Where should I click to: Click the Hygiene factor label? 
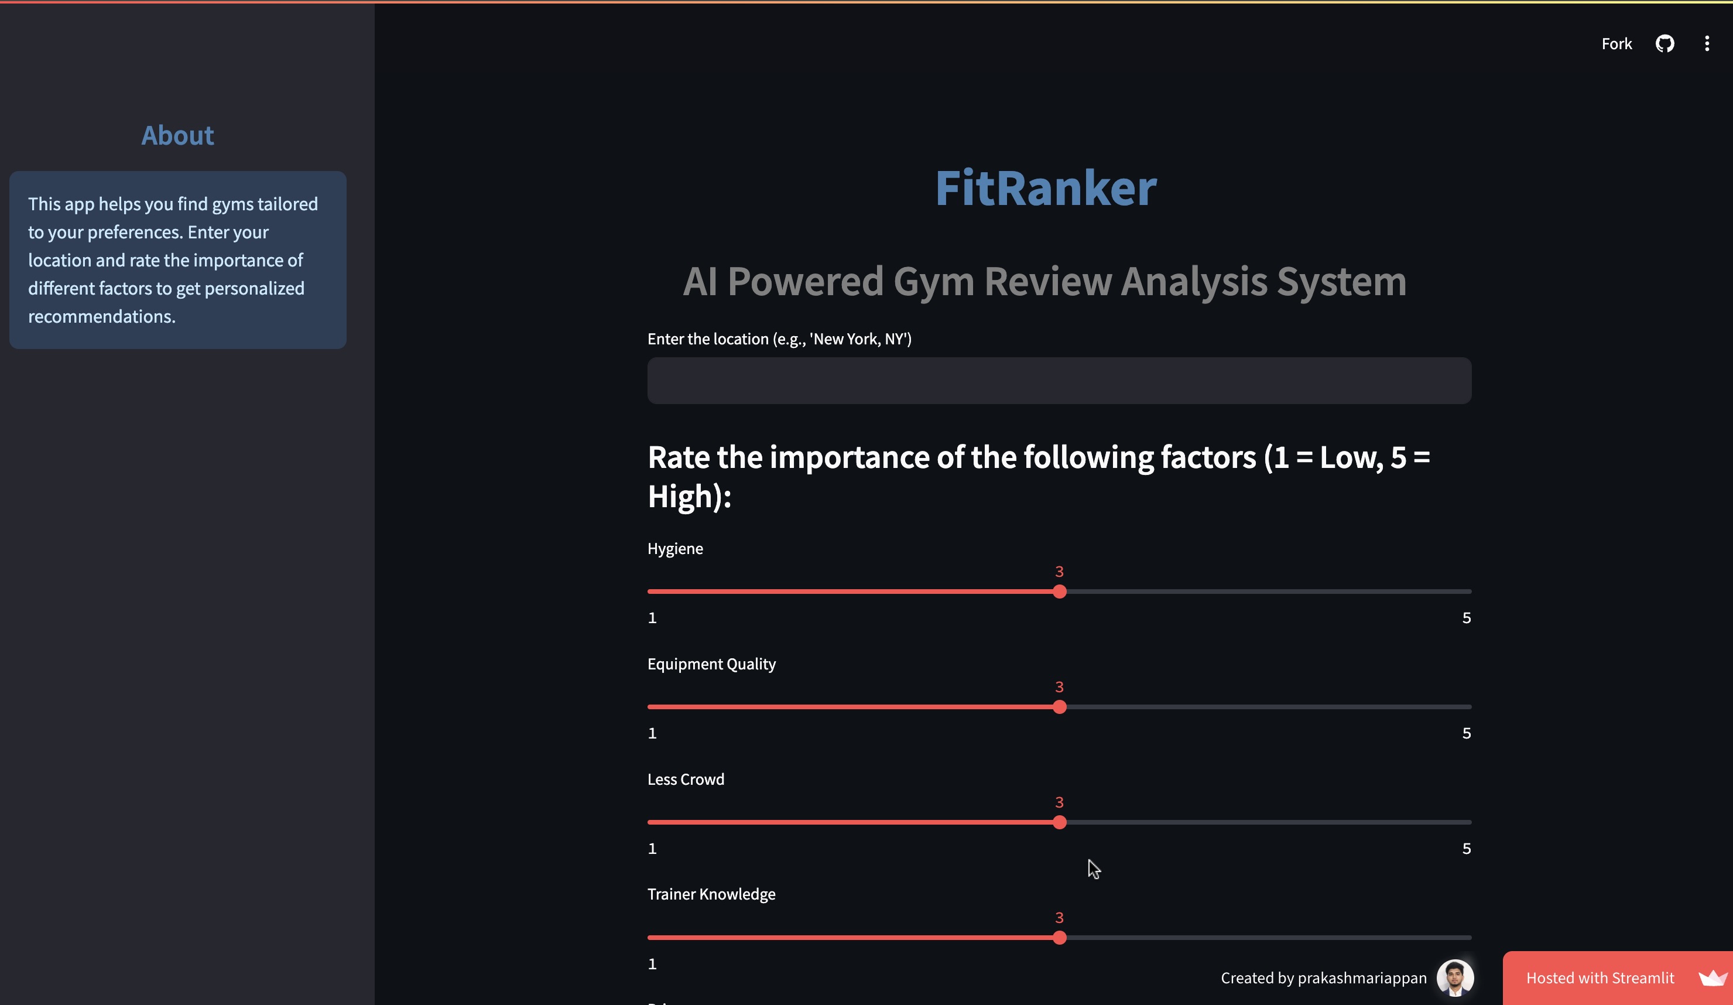pyautogui.click(x=674, y=548)
